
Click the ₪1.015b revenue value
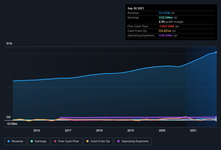coord(164,13)
